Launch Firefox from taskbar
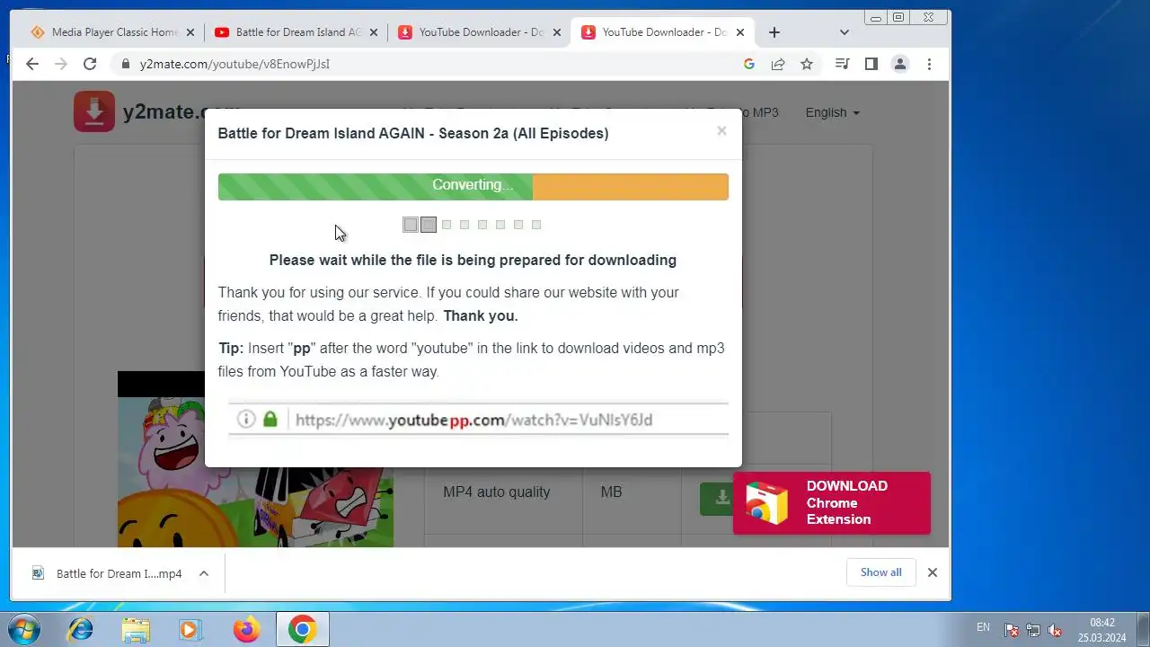The width and height of the screenshot is (1150, 647). (246, 629)
